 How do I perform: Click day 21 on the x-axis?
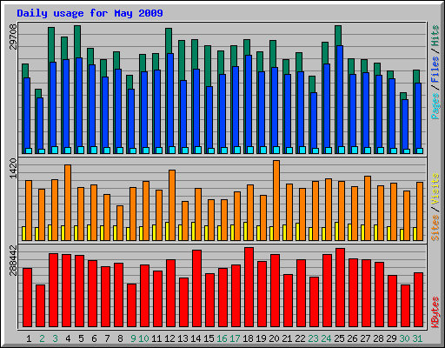pos(287,338)
